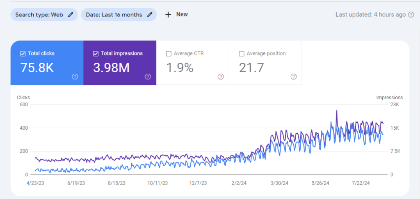Click pencil icon on Search type filter
Viewport: 420px width, 199px height.
(71, 15)
